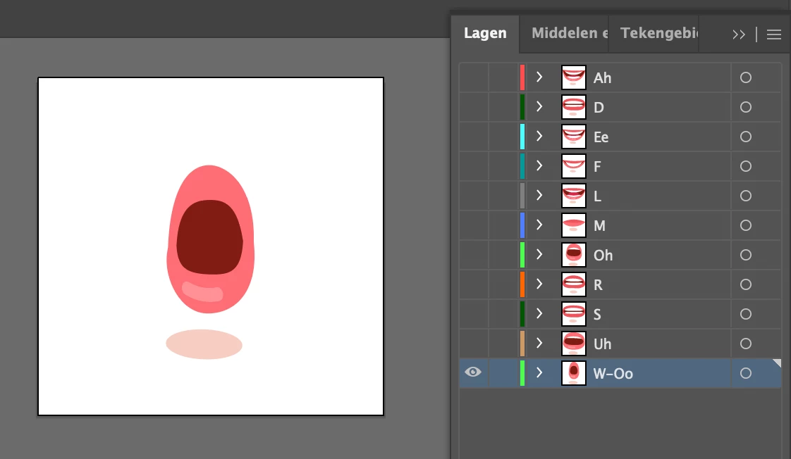Click the selection indicator corner of W-Oo row
This screenshot has height=459, width=791.
point(777,363)
